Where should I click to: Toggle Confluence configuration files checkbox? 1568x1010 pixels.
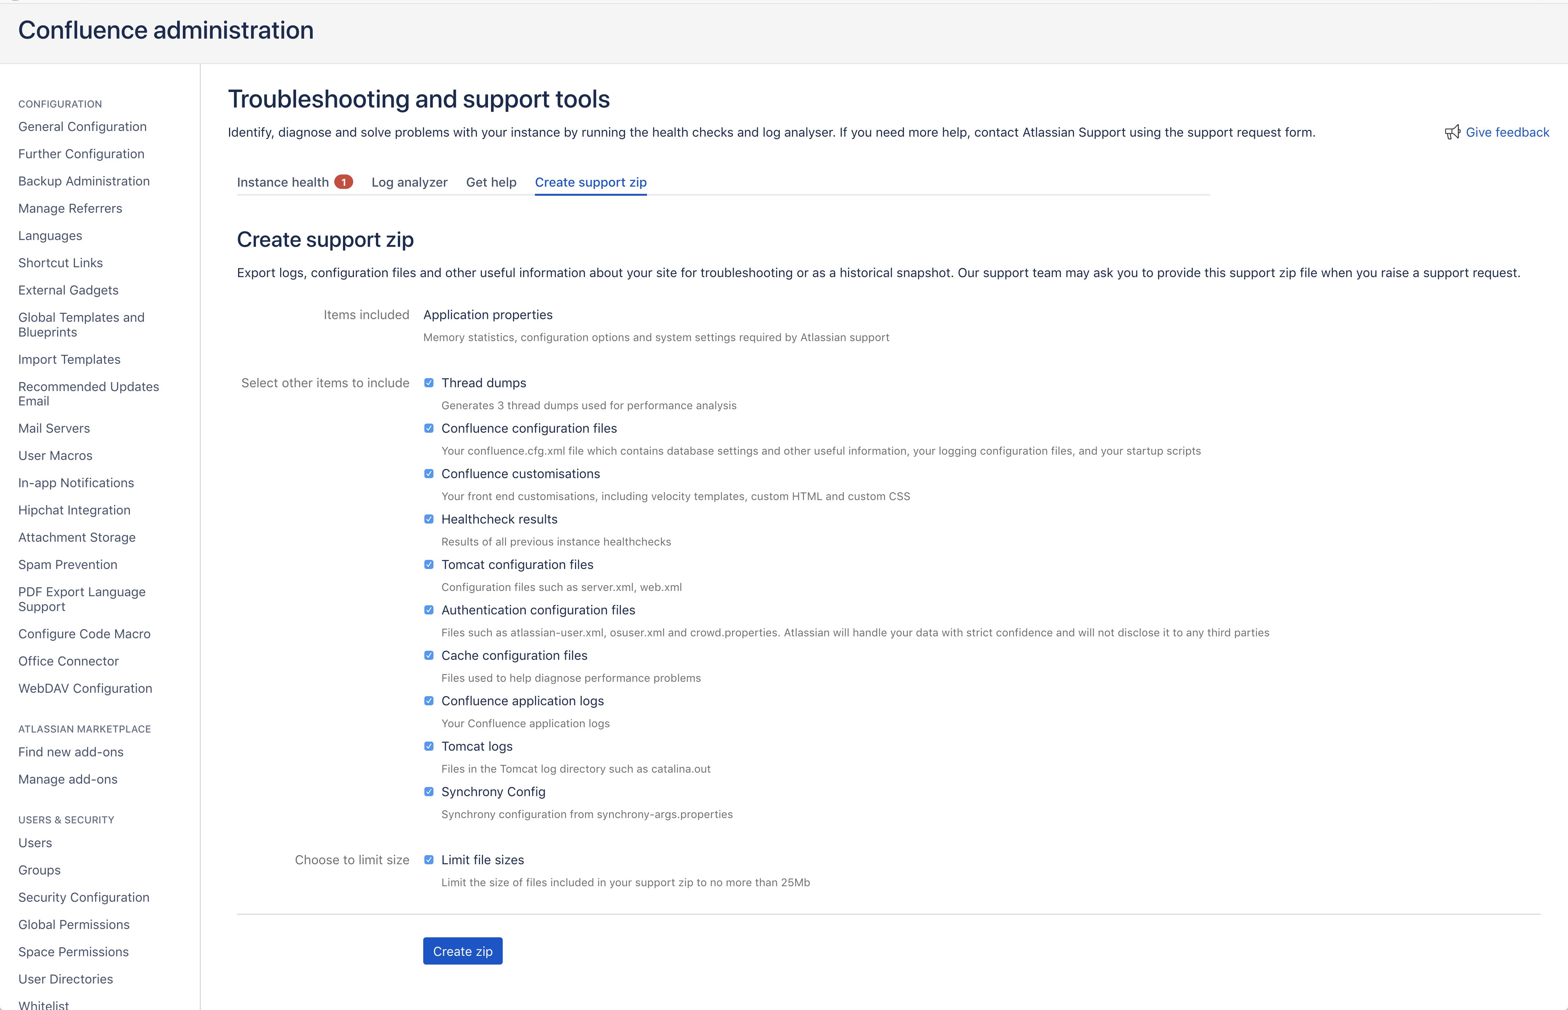[x=429, y=428]
